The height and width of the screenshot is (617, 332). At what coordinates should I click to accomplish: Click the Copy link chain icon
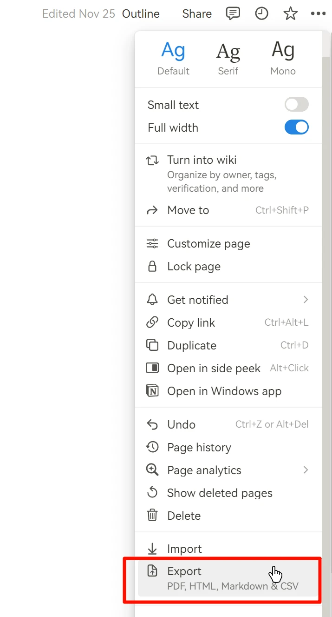tap(152, 322)
